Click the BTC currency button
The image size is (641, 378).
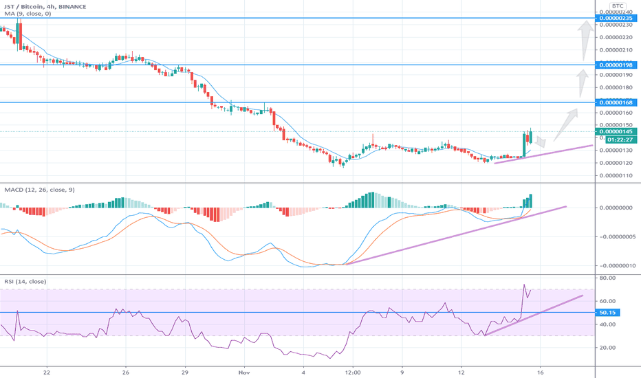coord(618,6)
